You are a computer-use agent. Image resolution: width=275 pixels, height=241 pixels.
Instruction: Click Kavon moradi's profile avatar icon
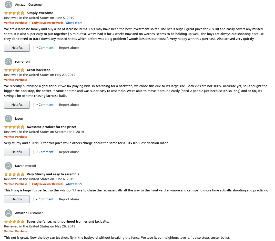click(x=8, y=166)
